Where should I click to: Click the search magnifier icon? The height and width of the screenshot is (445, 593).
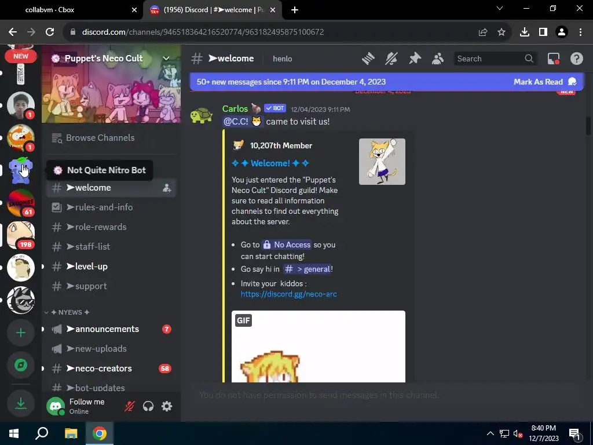[529, 59]
